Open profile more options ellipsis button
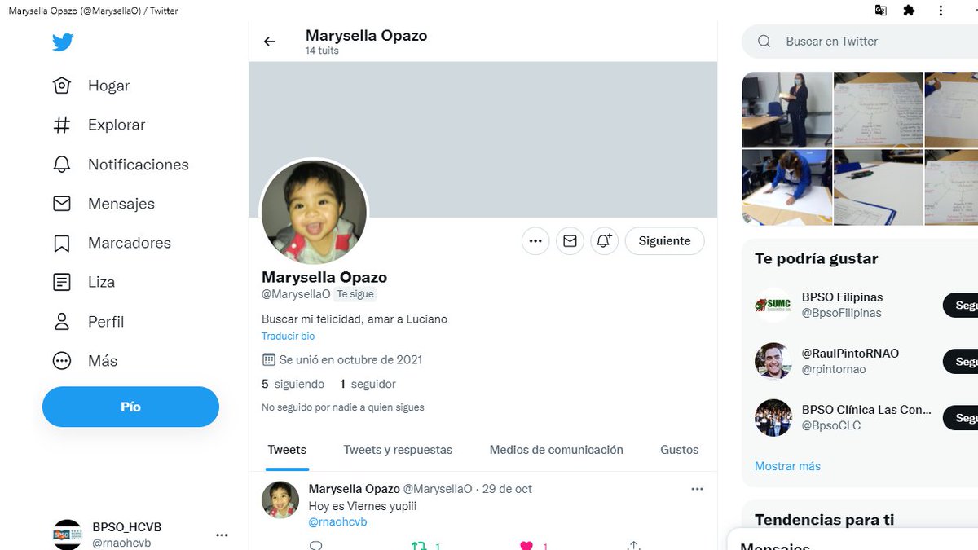Image resolution: width=978 pixels, height=550 pixels. [535, 241]
